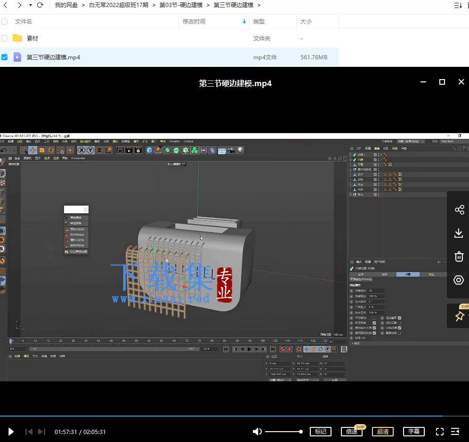This screenshot has height=442, width=469.
Task: Toggle the select-all files checkbox
Action: [x=5, y=22]
